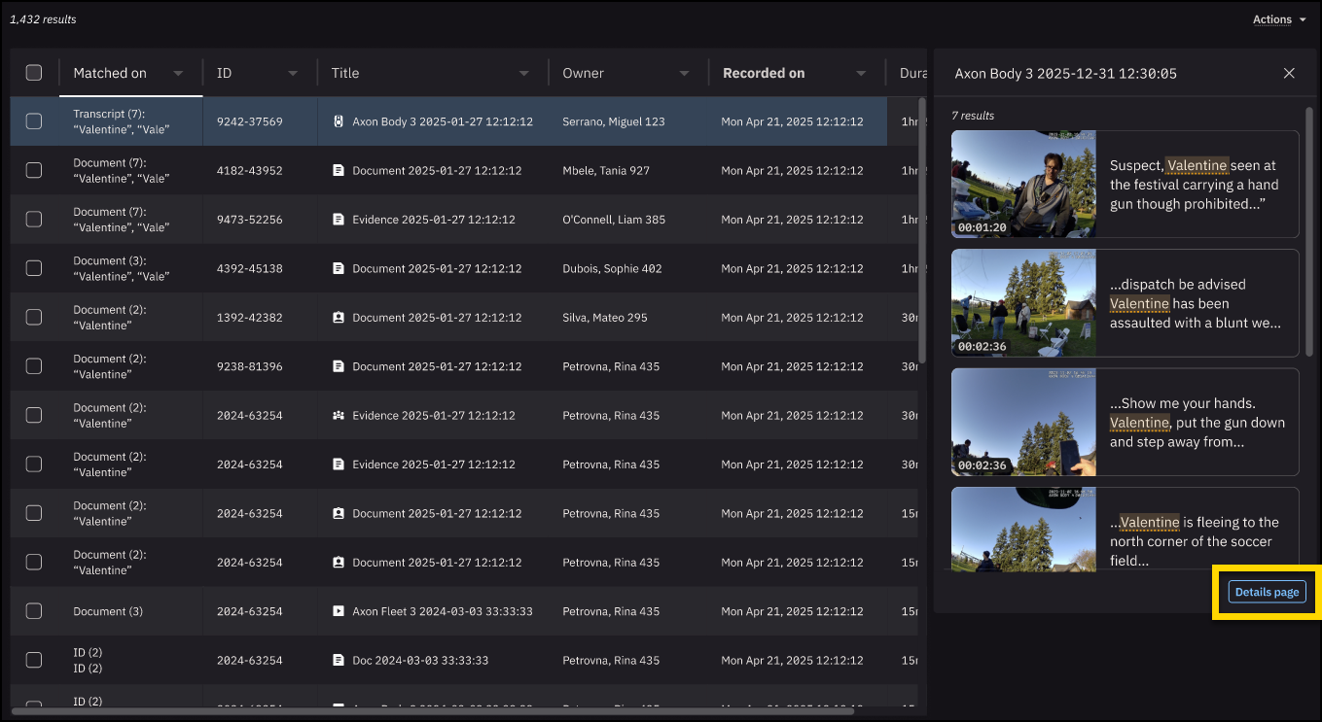Click the horizontal scrollbar under the table
Viewport: 1322px width, 722px height.
coord(432,711)
